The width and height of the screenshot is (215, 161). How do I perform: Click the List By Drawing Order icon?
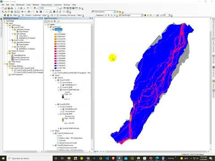coord(46,21)
